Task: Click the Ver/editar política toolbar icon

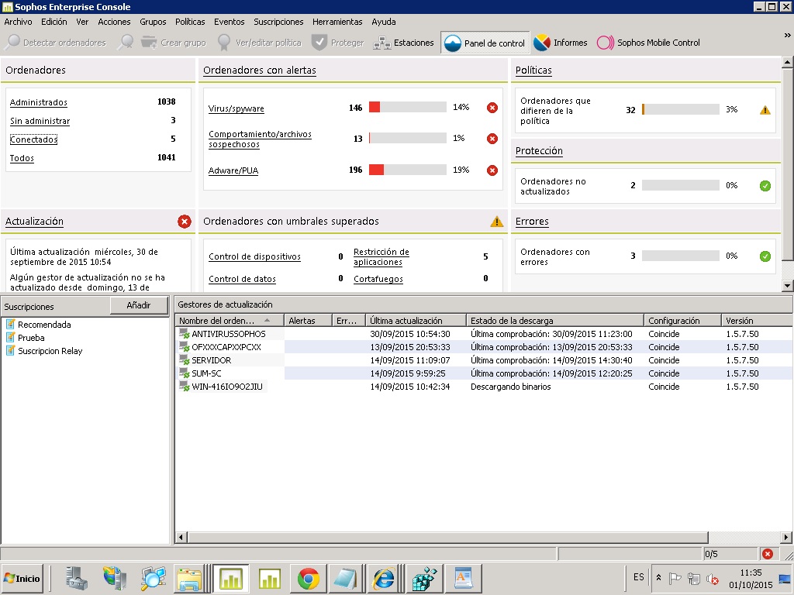Action: pos(224,43)
